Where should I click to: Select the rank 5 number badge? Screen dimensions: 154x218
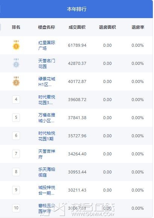click(16, 118)
